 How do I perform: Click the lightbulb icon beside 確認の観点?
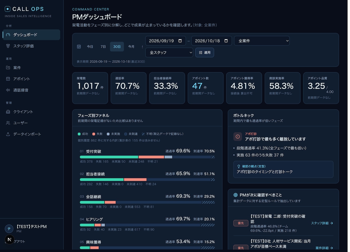239,166
